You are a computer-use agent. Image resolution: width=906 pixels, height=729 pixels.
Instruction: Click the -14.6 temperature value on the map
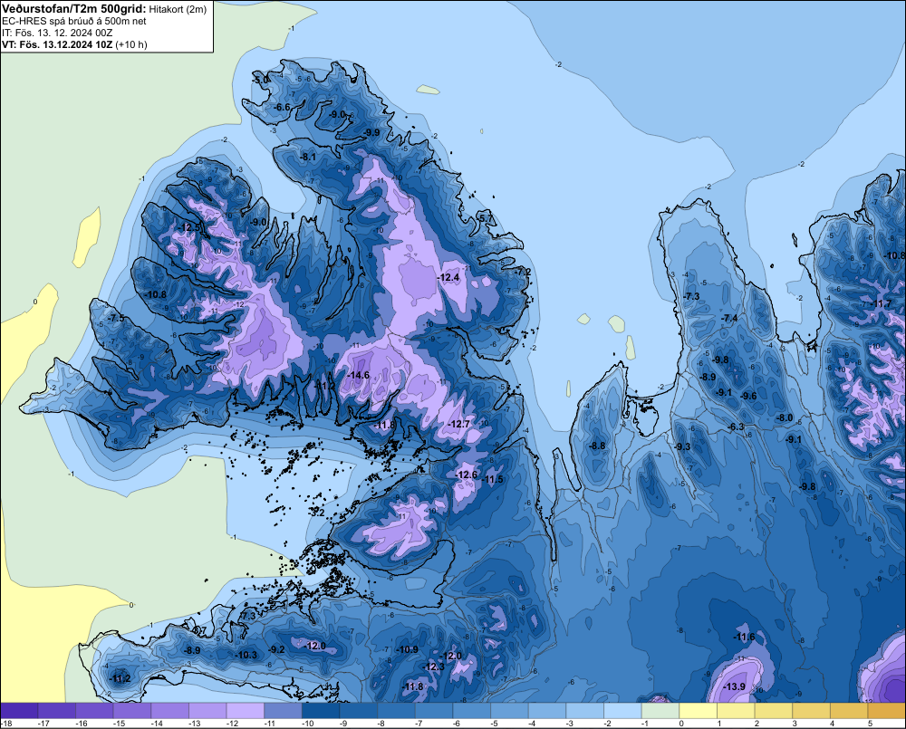[358, 375]
